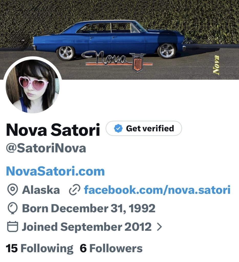Screen dimensions: 239x262
Task: Click the blue verified checkmark badge icon
Action: point(118,128)
